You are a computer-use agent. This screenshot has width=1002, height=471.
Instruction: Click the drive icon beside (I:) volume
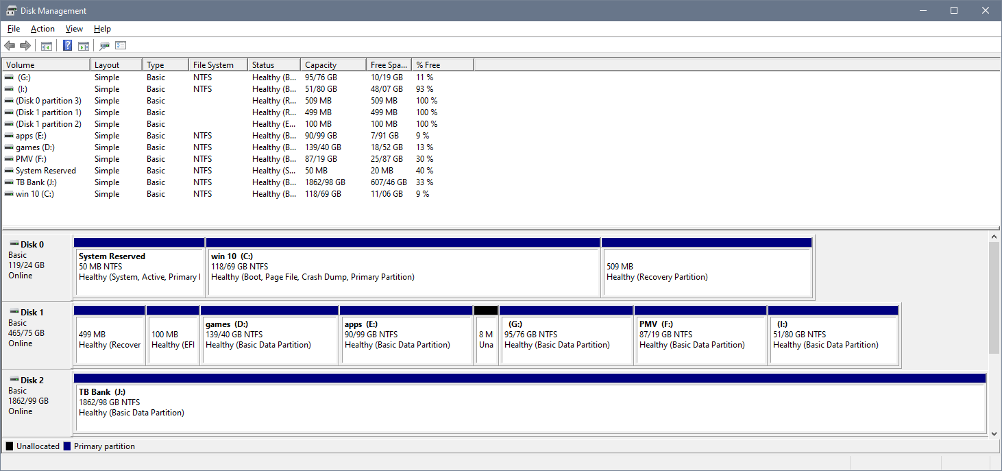tap(9, 89)
